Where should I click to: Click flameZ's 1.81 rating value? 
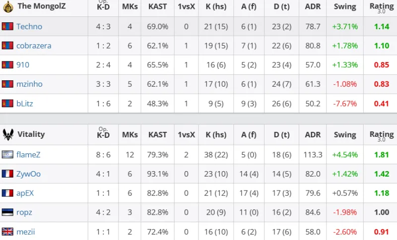pyautogui.click(x=381, y=154)
